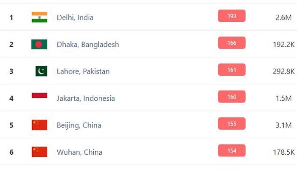Viewport: 297px width, 170px height.
Task: Click the Bangladesh flag icon
Action: pyautogui.click(x=39, y=44)
